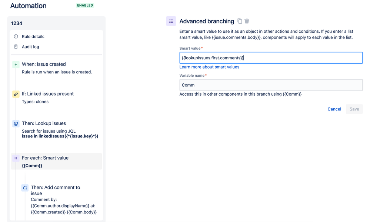
Task: Toggle the ENABLED status badge
Action: tap(85, 6)
